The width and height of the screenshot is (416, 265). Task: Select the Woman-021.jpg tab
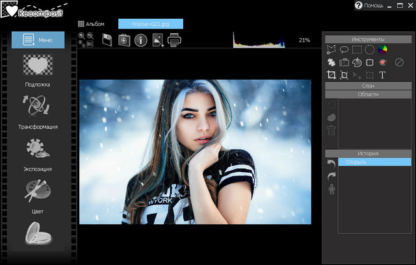point(150,24)
